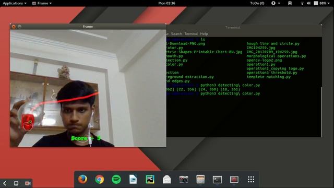Screen dimensions: 334x188
Task: Switch to the Terminal icon in dock
Action: [x=217, y=180]
